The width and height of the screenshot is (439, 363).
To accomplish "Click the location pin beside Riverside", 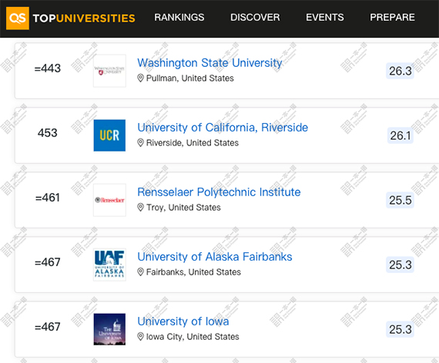I will pyautogui.click(x=140, y=142).
